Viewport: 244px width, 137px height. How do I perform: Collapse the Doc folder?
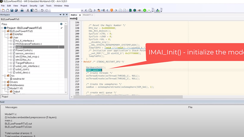click(x=5, y=76)
